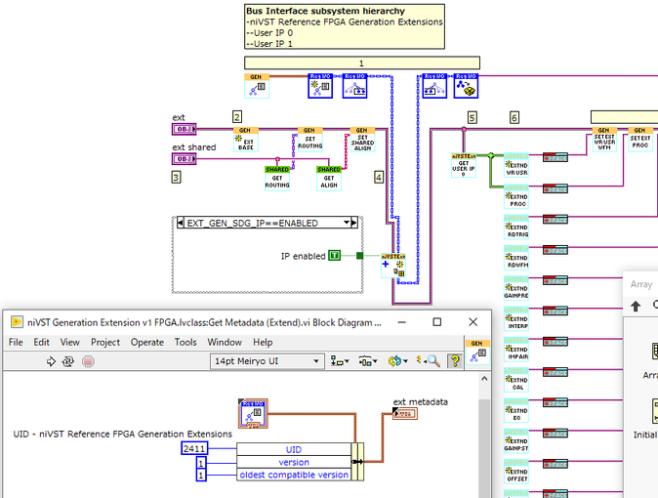Click the oldest compatible version element
The image size is (658, 498).
[x=293, y=475]
